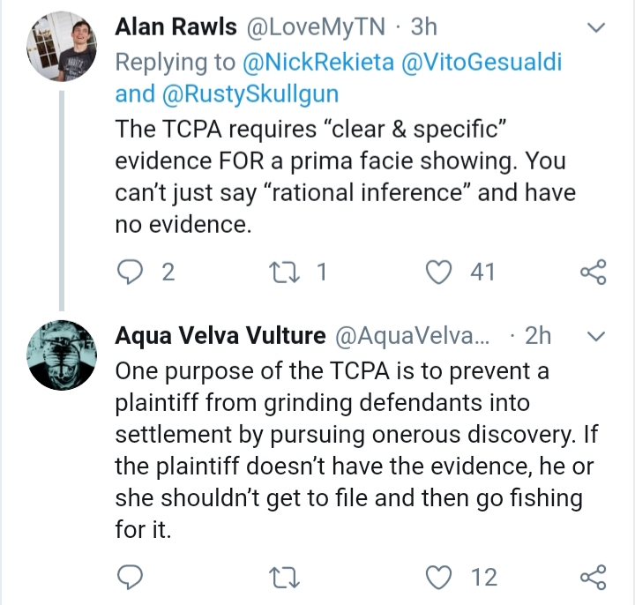The width and height of the screenshot is (635, 605).
Task: Open the @VitoGesualdi mention link
Action: 482,62
